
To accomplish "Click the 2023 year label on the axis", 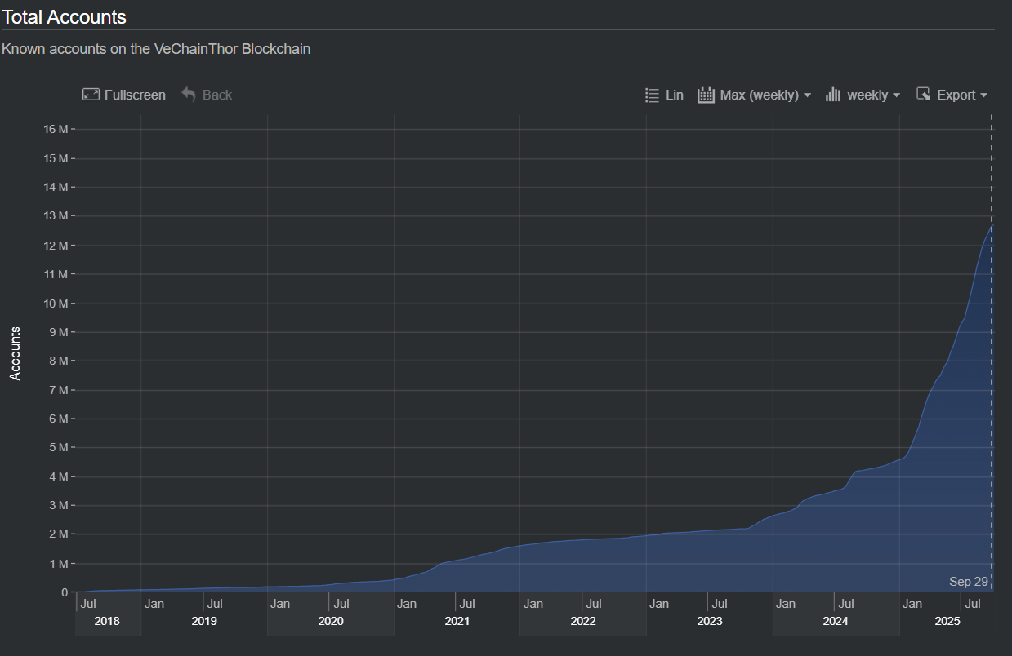I will tap(709, 621).
